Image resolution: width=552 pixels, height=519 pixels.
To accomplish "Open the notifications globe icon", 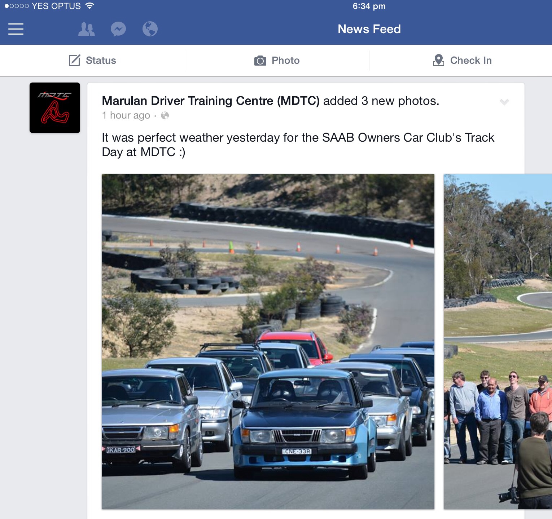I will [x=150, y=29].
